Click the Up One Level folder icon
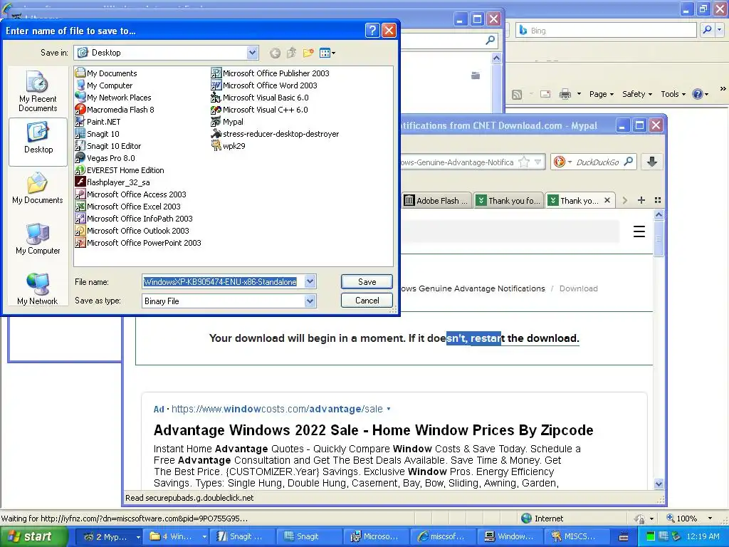 (291, 53)
